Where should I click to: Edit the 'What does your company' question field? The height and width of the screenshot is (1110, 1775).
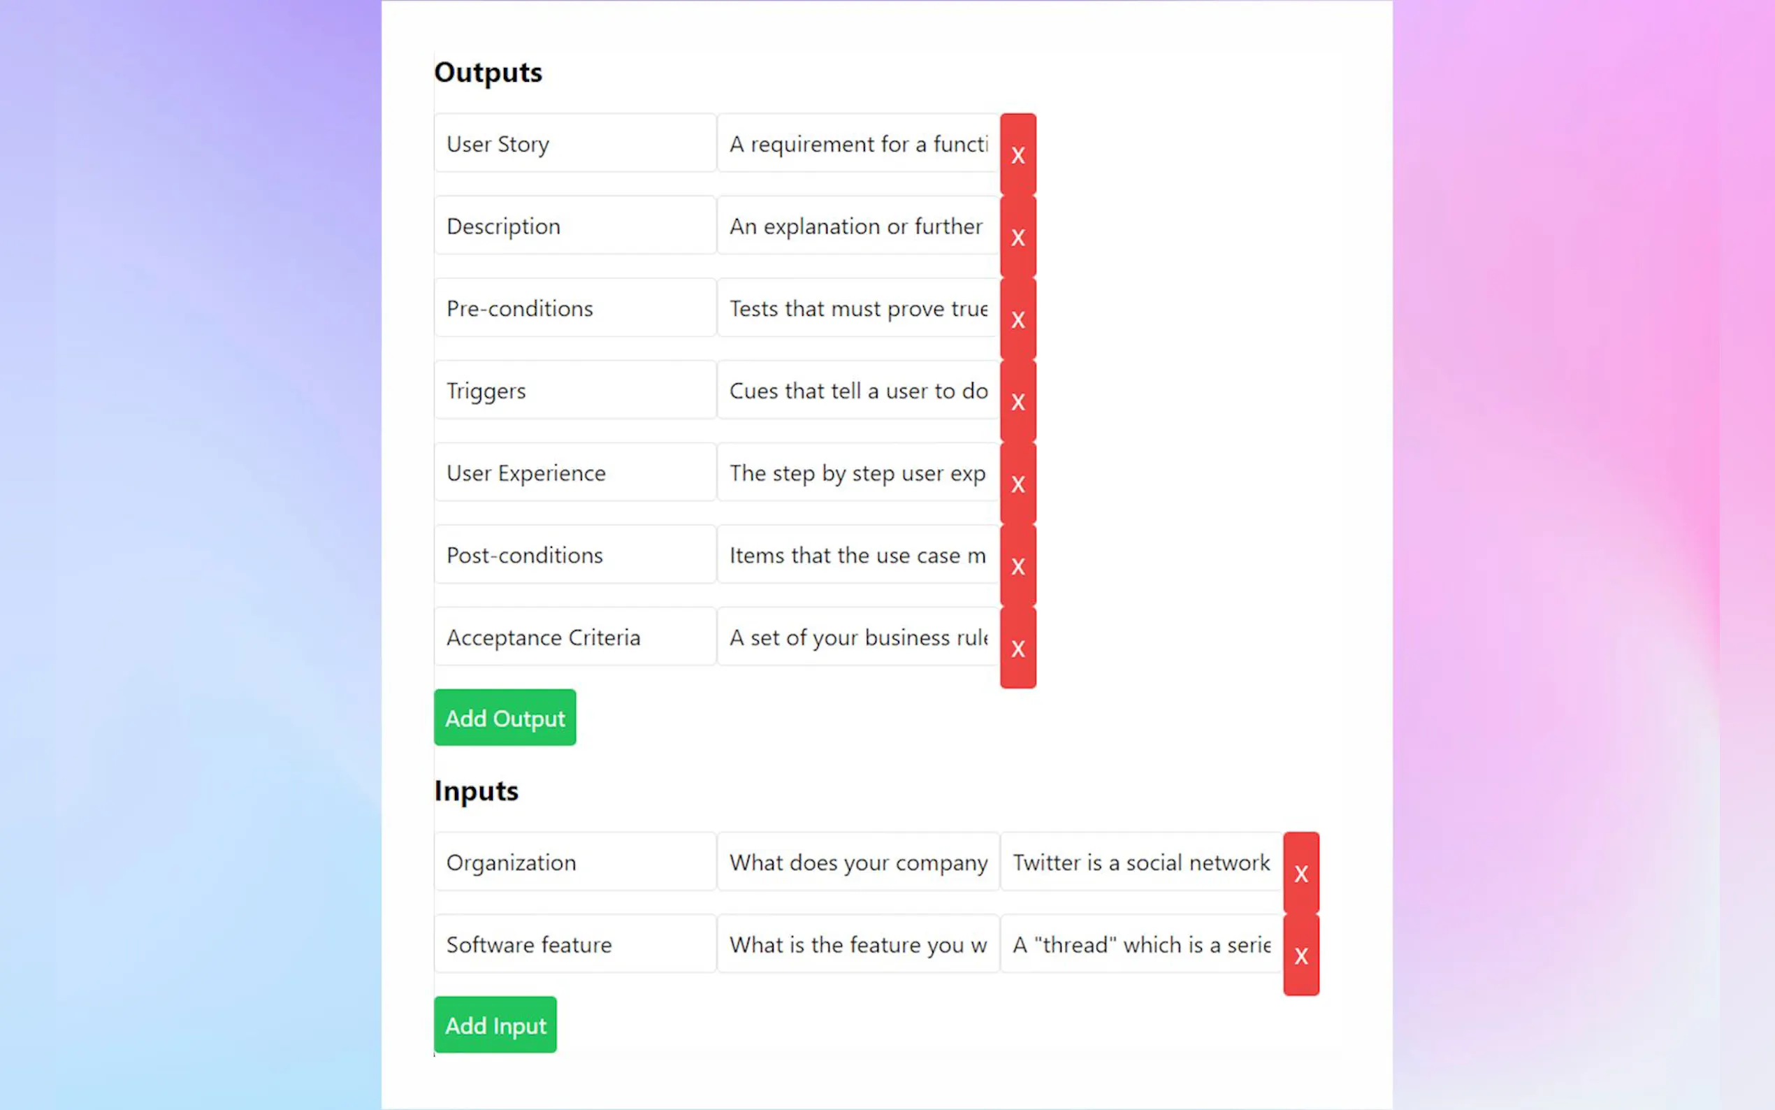[x=857, y=861]
